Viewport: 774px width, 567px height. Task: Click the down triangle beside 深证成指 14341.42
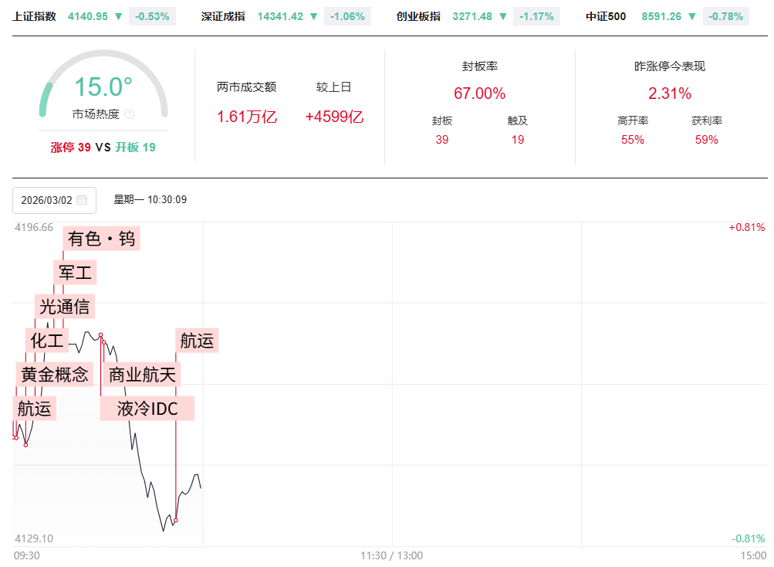tap(313, 16)
